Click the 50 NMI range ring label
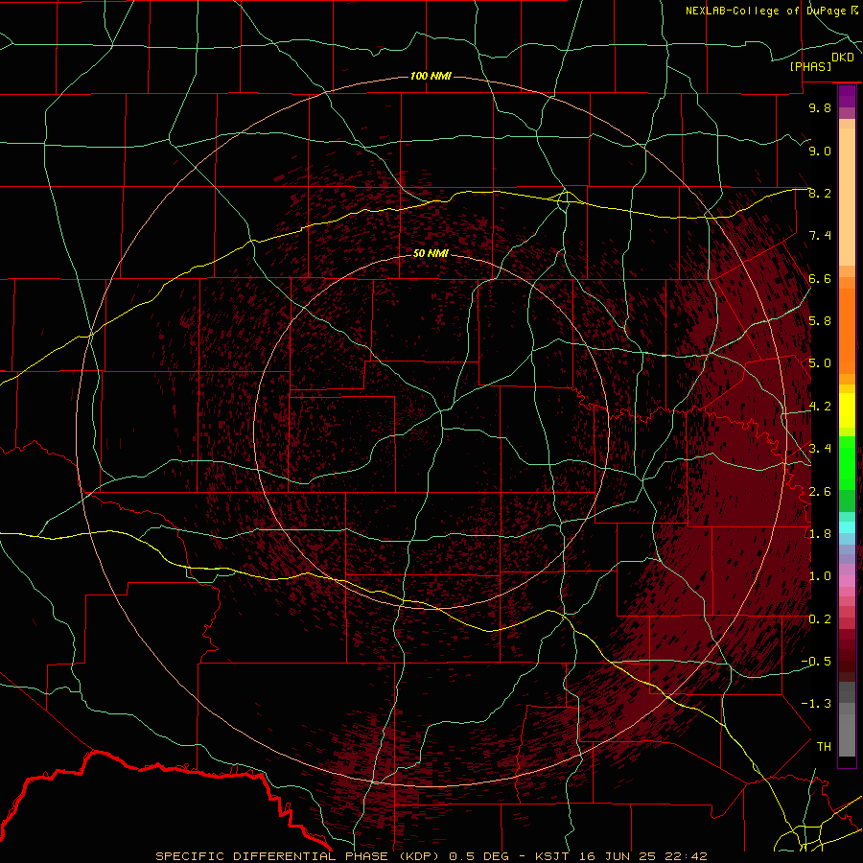This screenshot has height=863, width=863. click(431, 253)
